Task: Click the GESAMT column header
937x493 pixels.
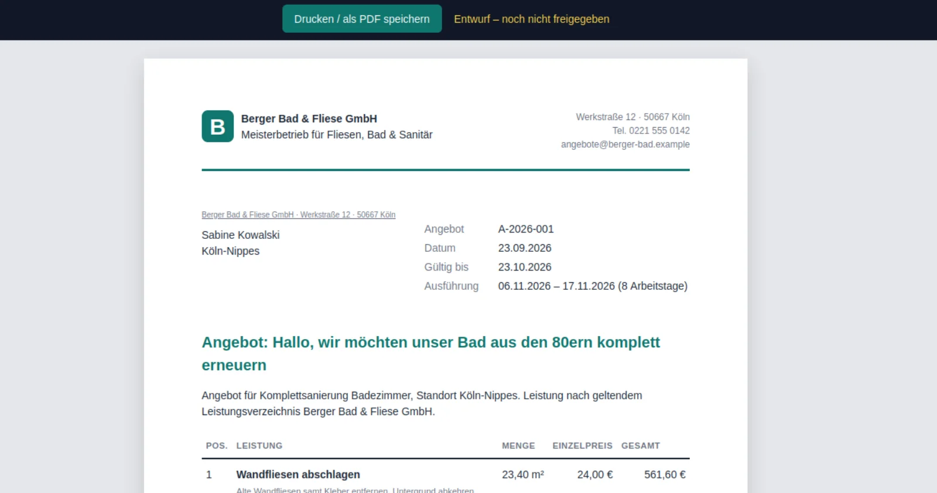Action: tap(641, 446)
